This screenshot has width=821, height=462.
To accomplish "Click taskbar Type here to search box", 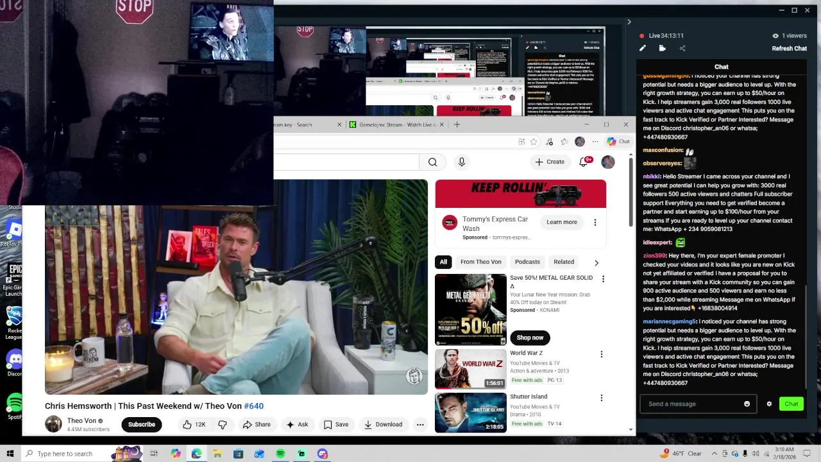I will (83, 454).
